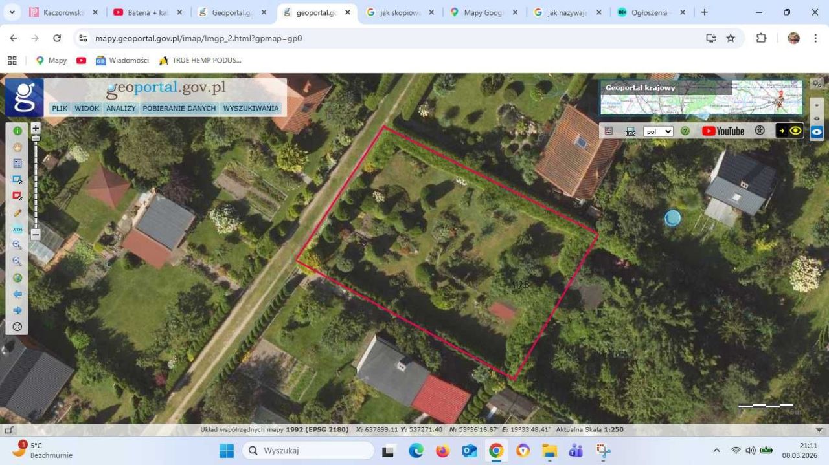Open the Chrome apps grid icon
Image resolution: width=829 pixels, height=465 pixels.
click(x=12, y=60)
